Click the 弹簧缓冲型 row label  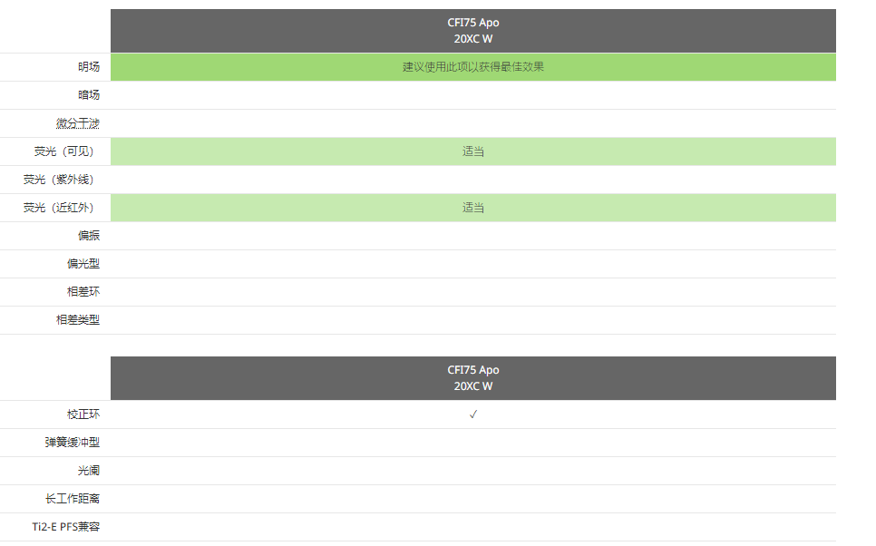pyautogui.click(x=72, y=442)
